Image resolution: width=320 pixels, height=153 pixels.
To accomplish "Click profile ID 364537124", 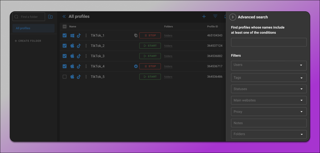I will coord(215,46).
